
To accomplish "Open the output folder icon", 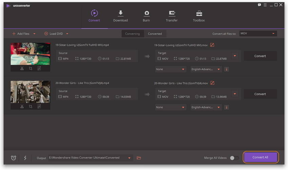I will point(139,158).
